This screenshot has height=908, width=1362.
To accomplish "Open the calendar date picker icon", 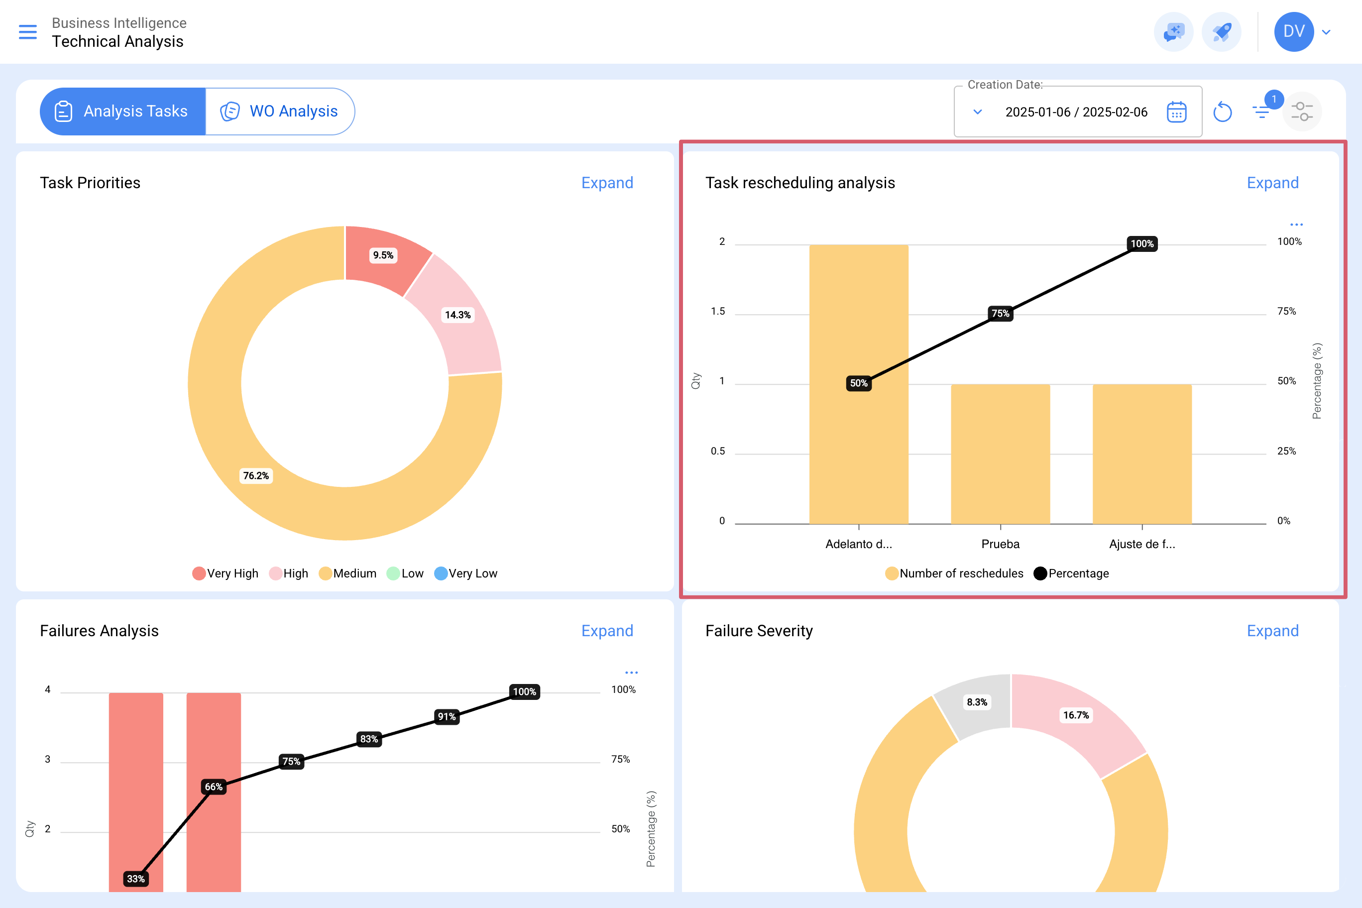I will 1177,112.
